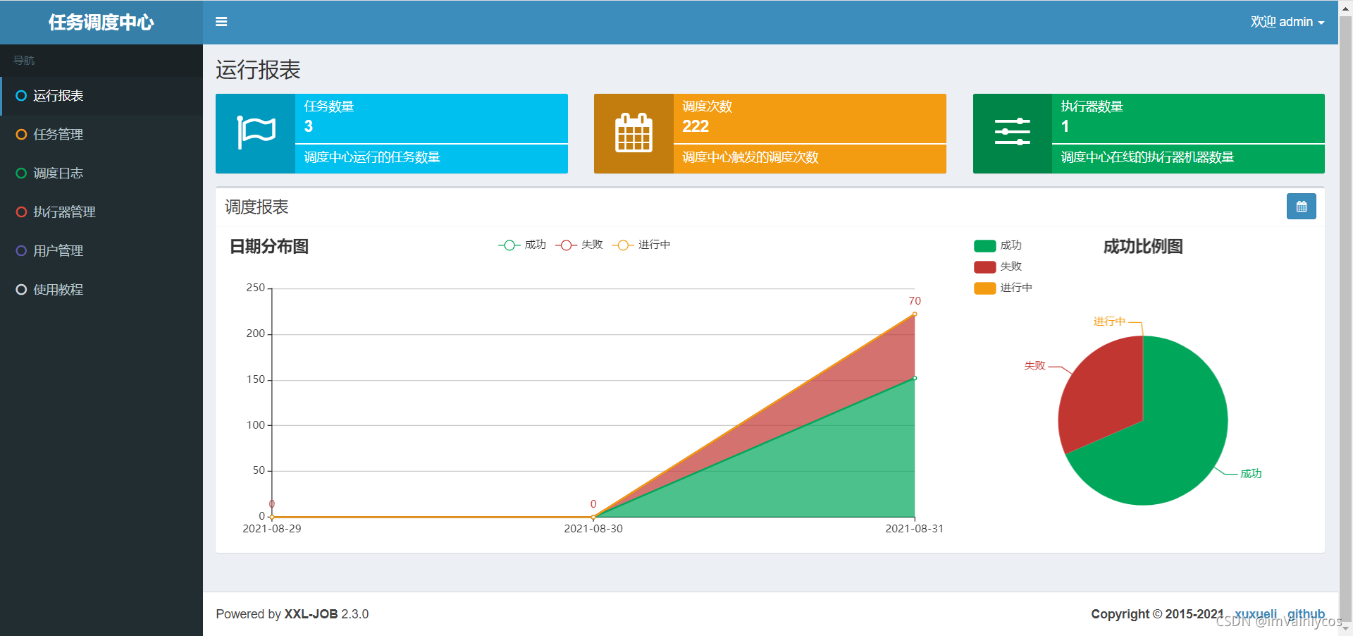Open 任务管理 in the sidebar
This screenshot has width=1353, height=636.
[101, 135]
